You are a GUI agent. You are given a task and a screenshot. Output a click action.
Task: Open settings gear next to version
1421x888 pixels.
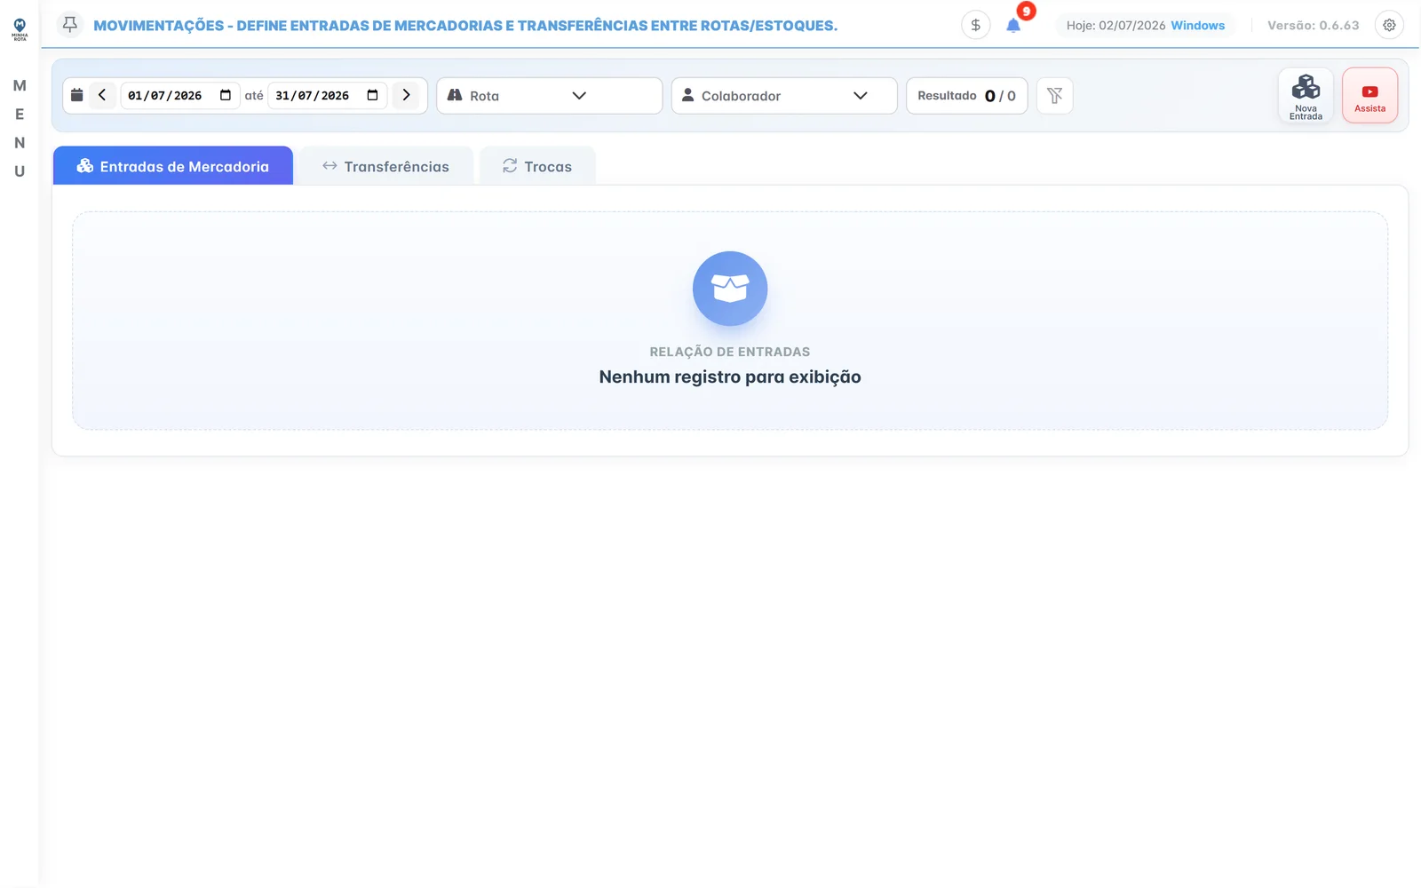coord(1389,25)
